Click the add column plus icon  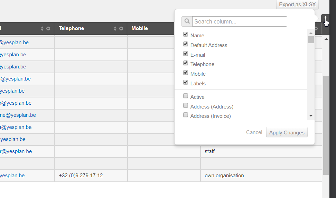point(325,18)
